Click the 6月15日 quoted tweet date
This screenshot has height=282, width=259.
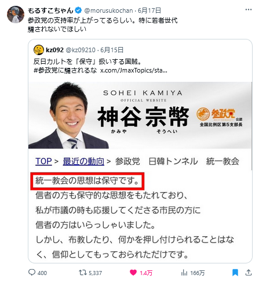coord(112,50)
